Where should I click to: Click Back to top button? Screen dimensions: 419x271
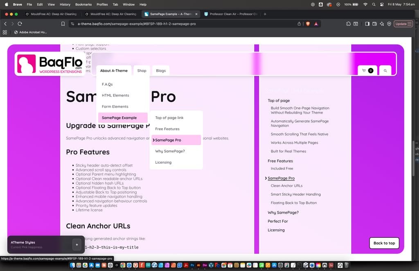(384, 243)
